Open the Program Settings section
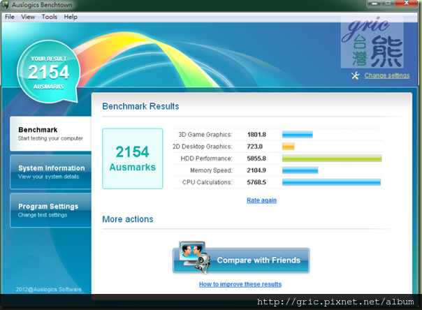422x310 pixels. (50, 210)
